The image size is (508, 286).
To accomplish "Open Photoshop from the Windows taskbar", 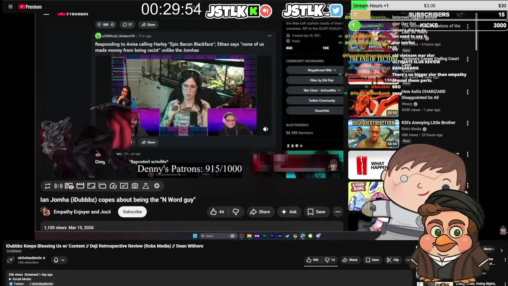I will click(x=264, y=236).
